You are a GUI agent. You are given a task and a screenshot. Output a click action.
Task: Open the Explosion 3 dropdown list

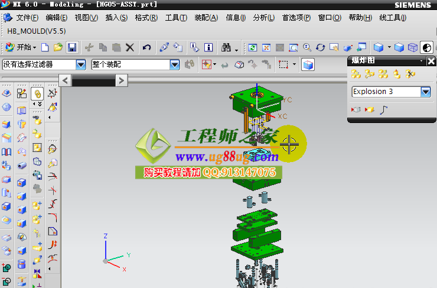coord(426,92)
